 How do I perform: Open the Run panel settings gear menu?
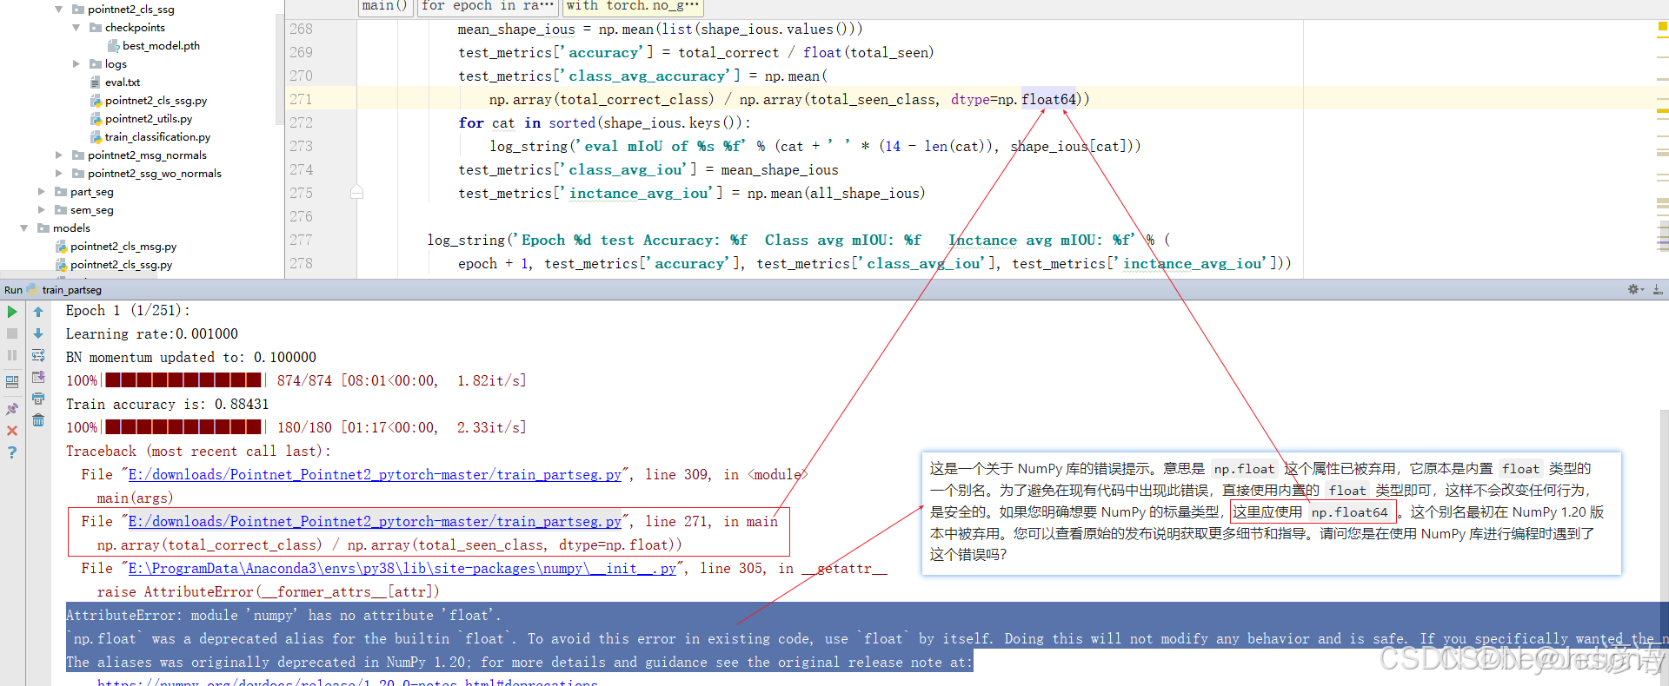click(1633, 289)
